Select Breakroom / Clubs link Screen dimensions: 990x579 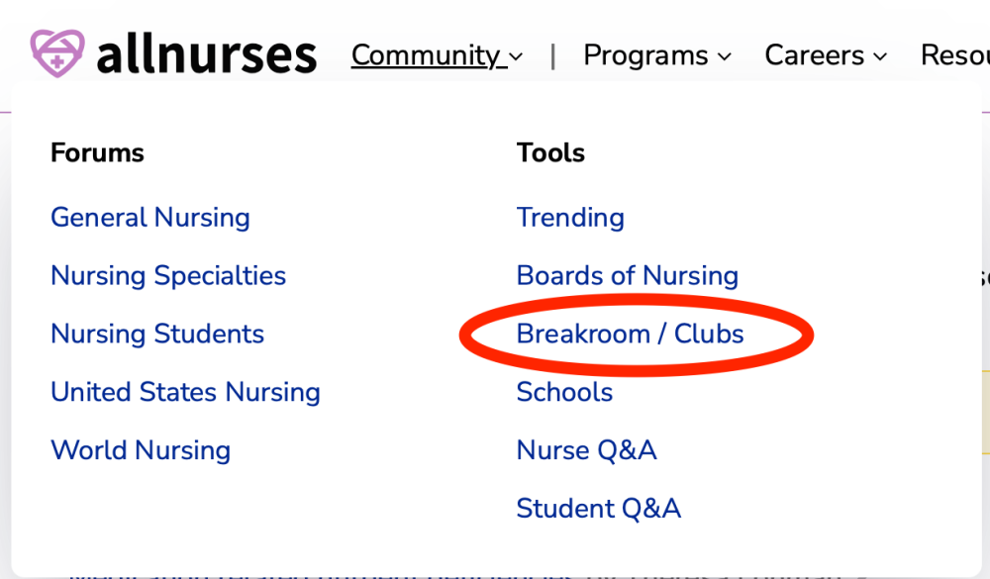coord(630,334)
